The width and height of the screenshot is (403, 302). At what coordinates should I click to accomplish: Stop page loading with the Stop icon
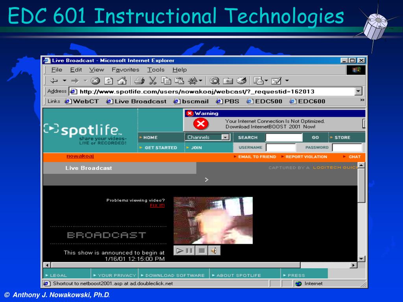point(95,81)
